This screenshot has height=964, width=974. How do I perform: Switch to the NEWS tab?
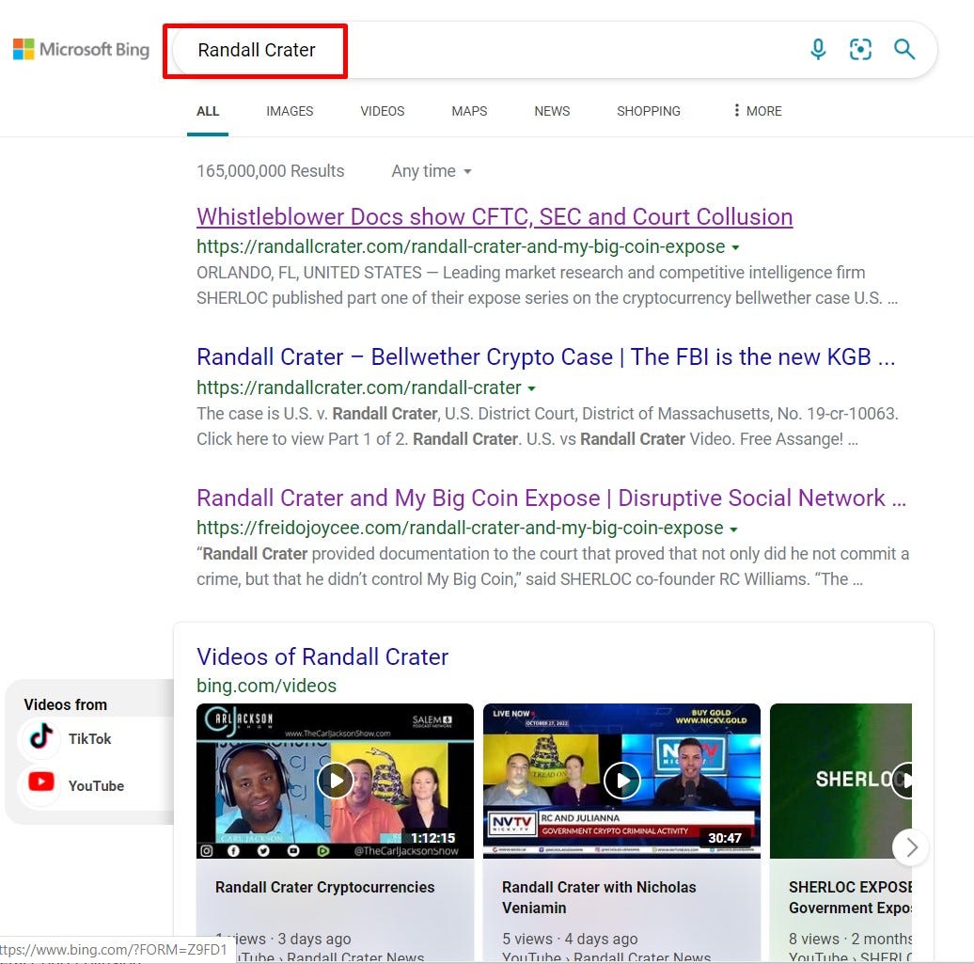[552, 111]
